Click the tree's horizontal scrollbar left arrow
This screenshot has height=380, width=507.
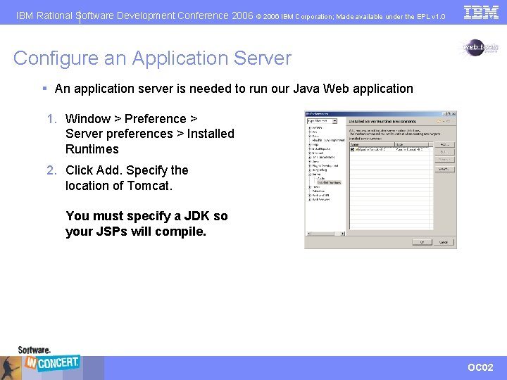coord(309,234)
